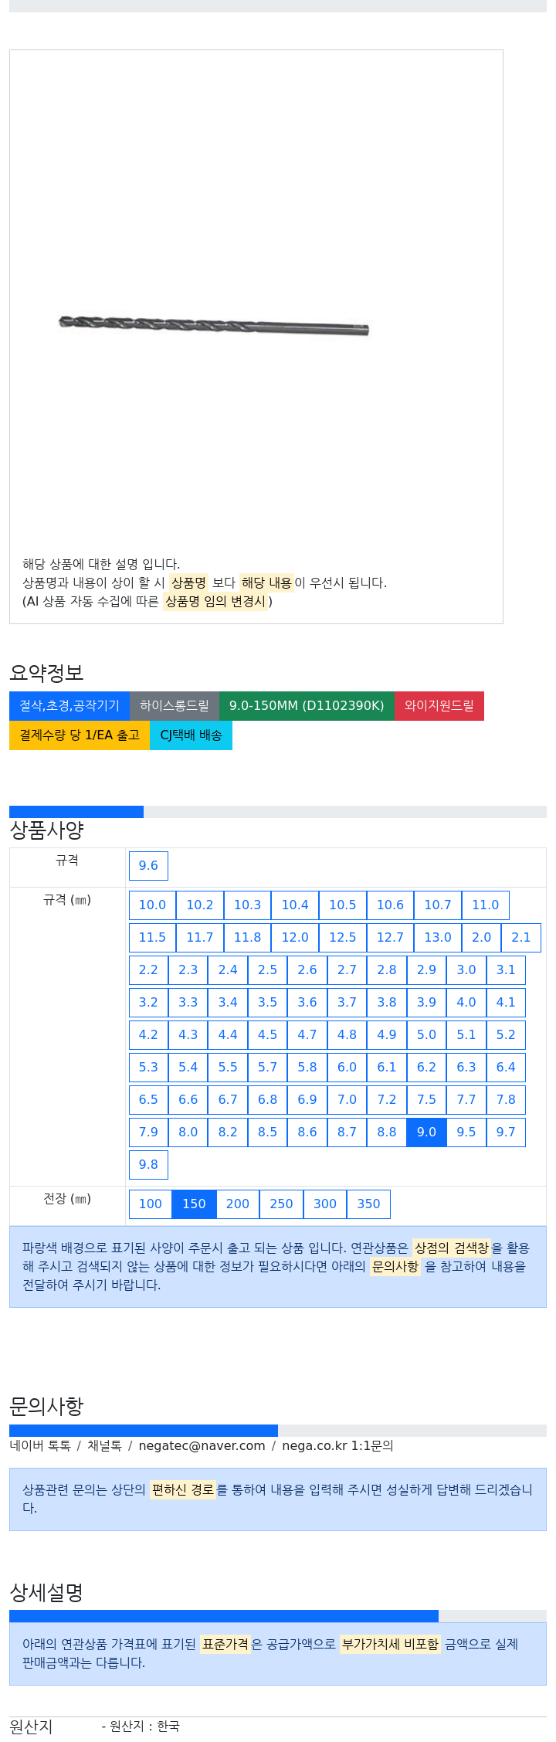This screenshot has height=1742, width=556.
Task: Click the 9.0-150MM (D1102390K) tag
Action: pyautogui.click(x=307, y=706)
